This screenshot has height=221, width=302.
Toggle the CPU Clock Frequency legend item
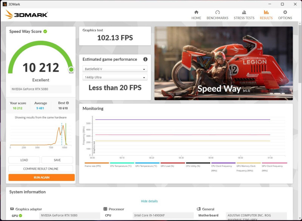click(223, 167)
